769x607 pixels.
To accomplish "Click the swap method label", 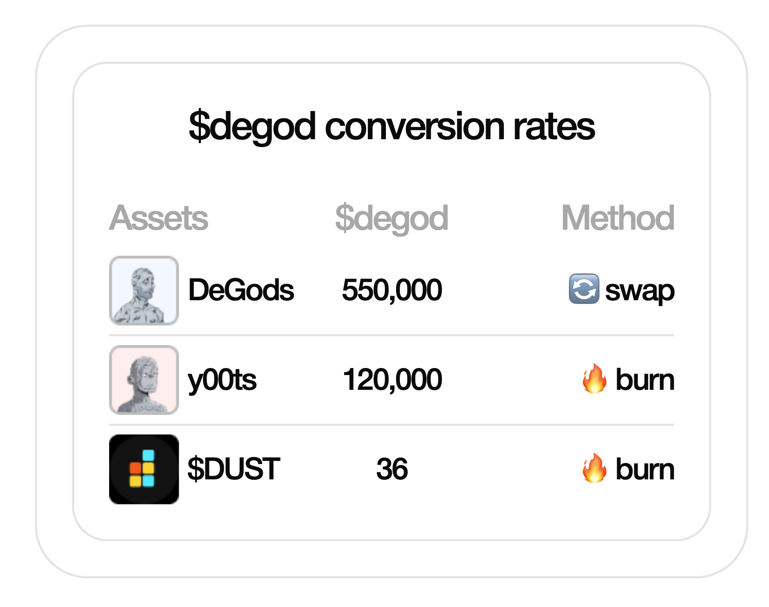I will [x=639, y=291].
